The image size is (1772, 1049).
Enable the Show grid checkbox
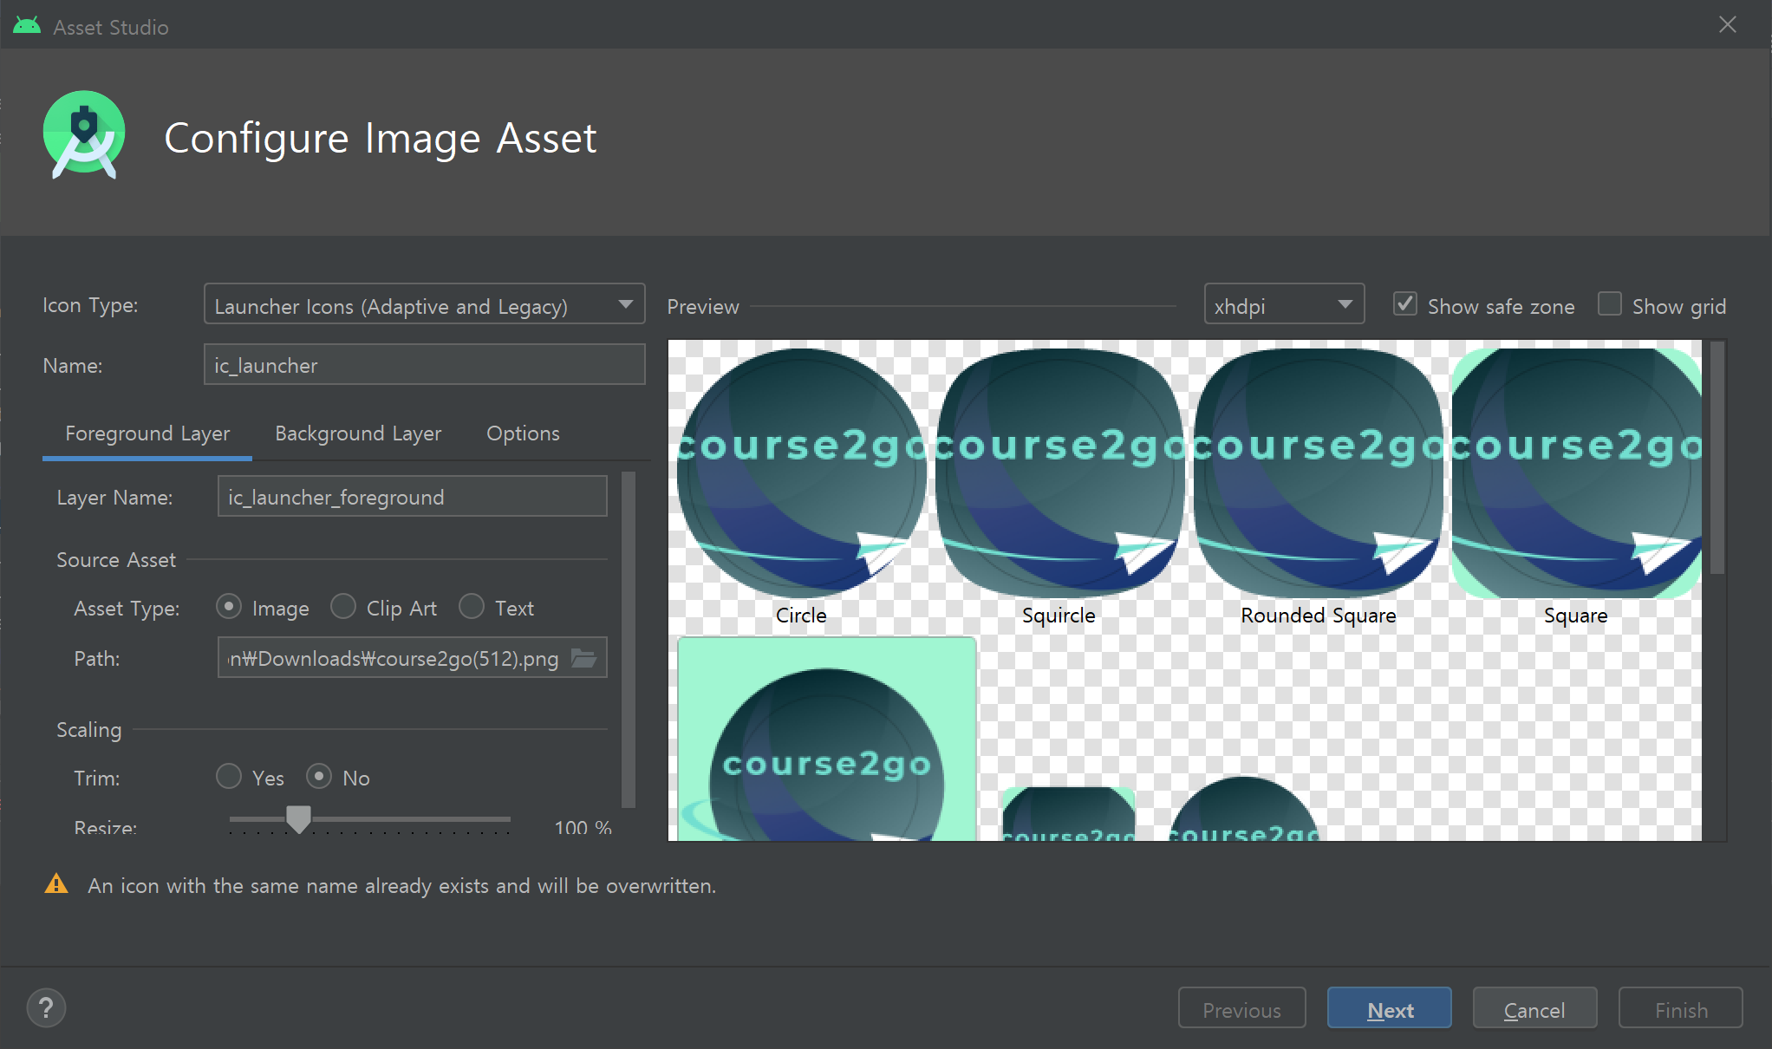[1610, 304]
